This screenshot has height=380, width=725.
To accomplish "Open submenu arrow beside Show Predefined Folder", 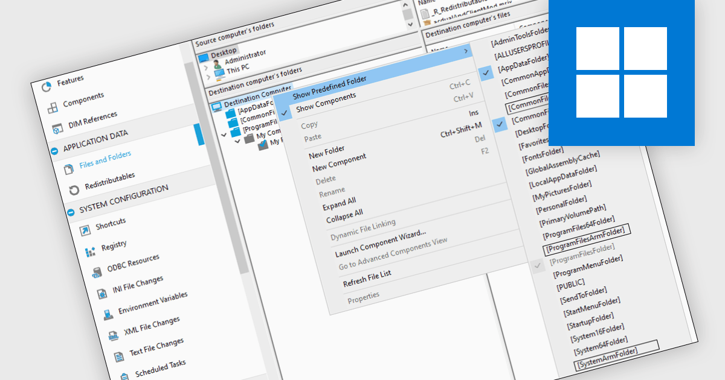I will click(465, 52).
